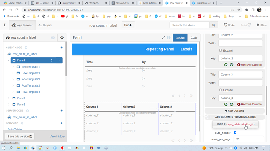Screen dimensions: 270x151
Task: Open browser extensions puzzle icon
Action: point(247,10)
